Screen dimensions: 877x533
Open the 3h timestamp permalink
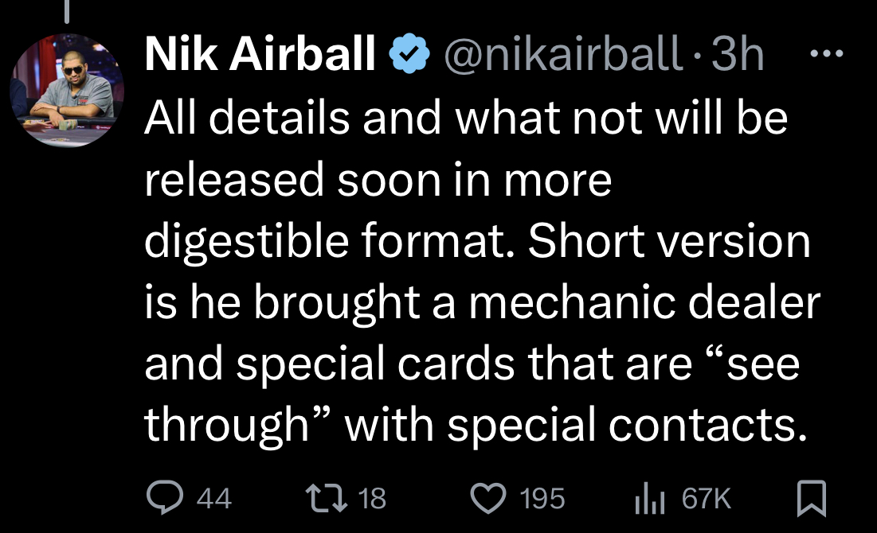(x=738, y=53)
